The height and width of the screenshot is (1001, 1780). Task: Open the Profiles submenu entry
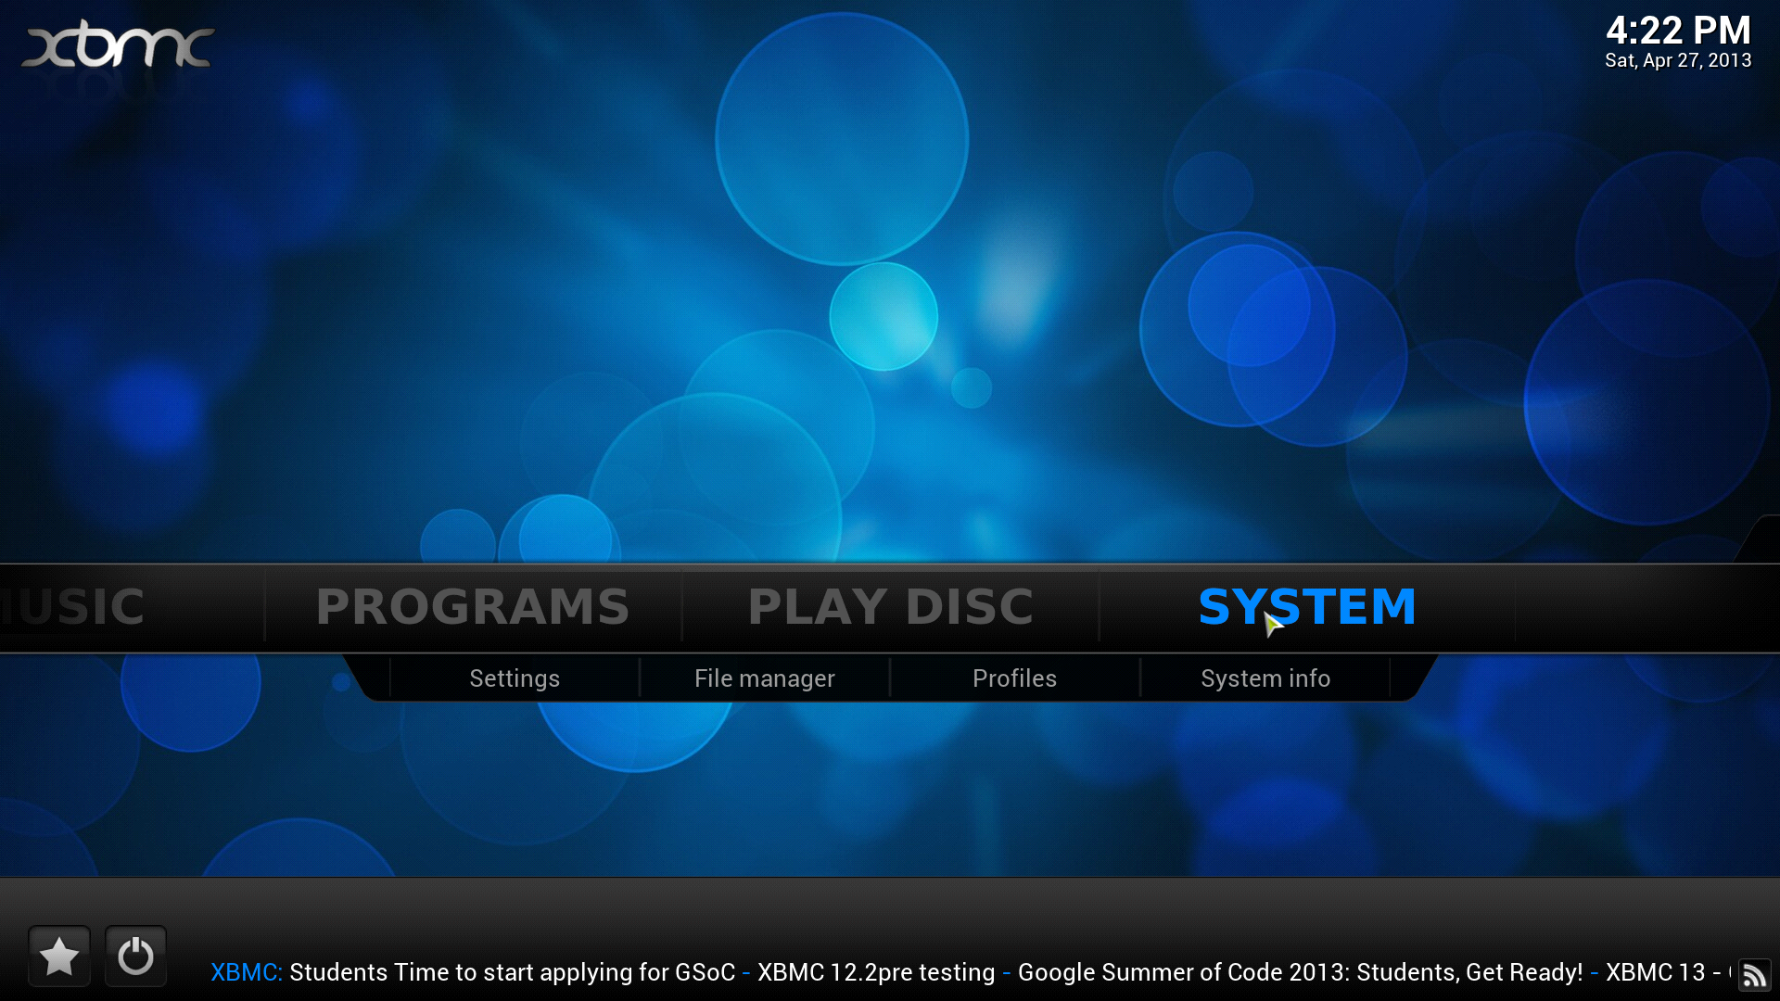click(1014, 678)
